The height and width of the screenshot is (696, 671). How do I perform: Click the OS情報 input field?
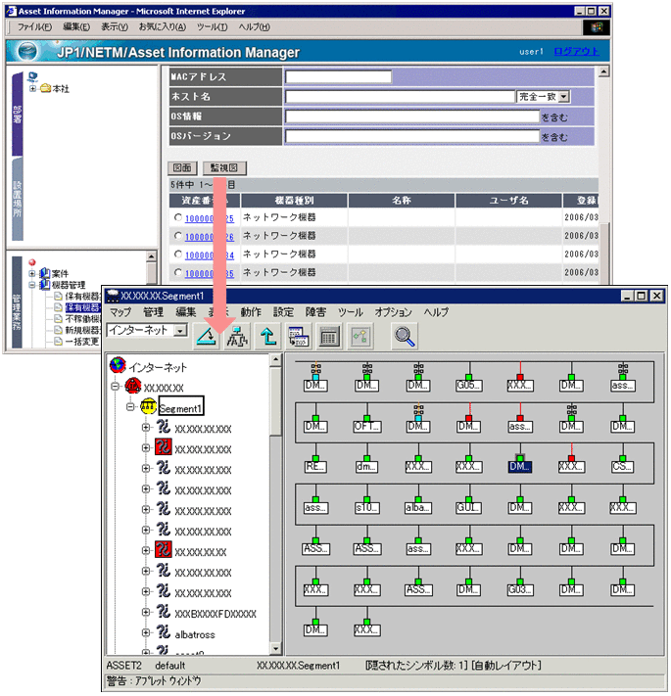click(412, 116)
